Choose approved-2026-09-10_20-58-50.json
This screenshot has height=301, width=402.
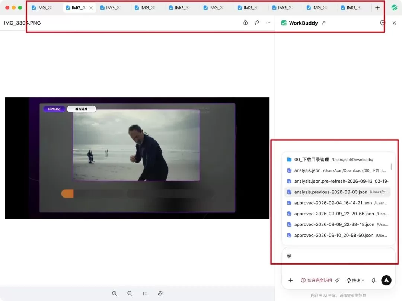(x=337, y=235)
